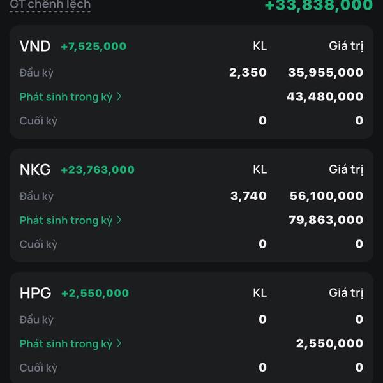Tap HPG's profit figure +2,550,000
383x383 pixels.
95,293
